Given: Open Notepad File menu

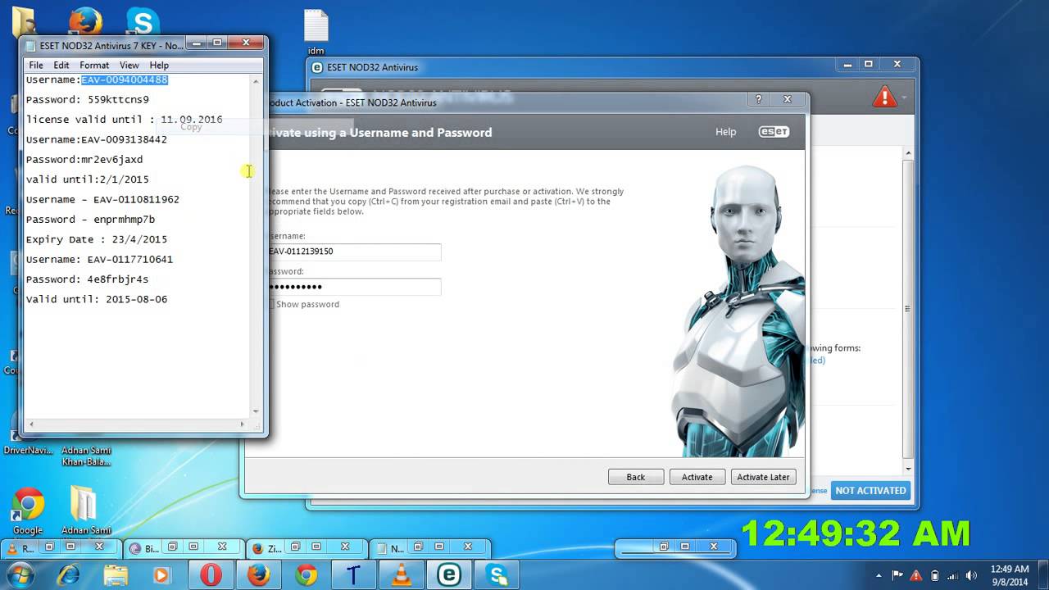Looking at the screenshot, I should [x=36, y=65].
